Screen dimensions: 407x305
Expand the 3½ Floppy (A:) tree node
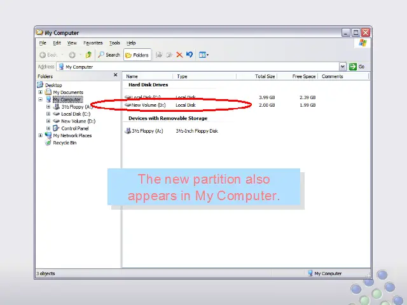(x=48, y=107)
